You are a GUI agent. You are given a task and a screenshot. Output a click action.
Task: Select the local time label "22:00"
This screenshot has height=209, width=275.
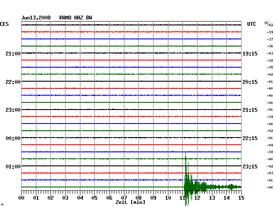[x=13, y=82]
